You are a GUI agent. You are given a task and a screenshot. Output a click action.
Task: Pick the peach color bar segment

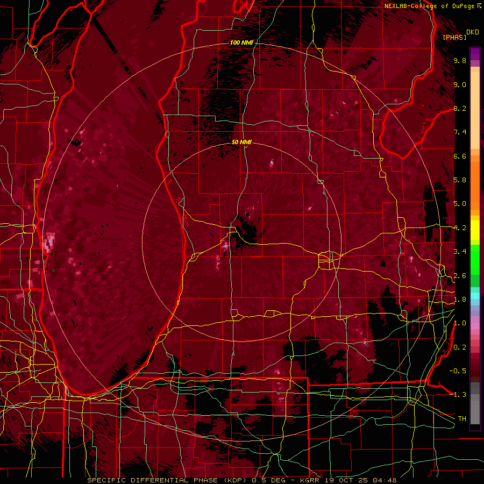pyautogui.click(x=475, y=111)
